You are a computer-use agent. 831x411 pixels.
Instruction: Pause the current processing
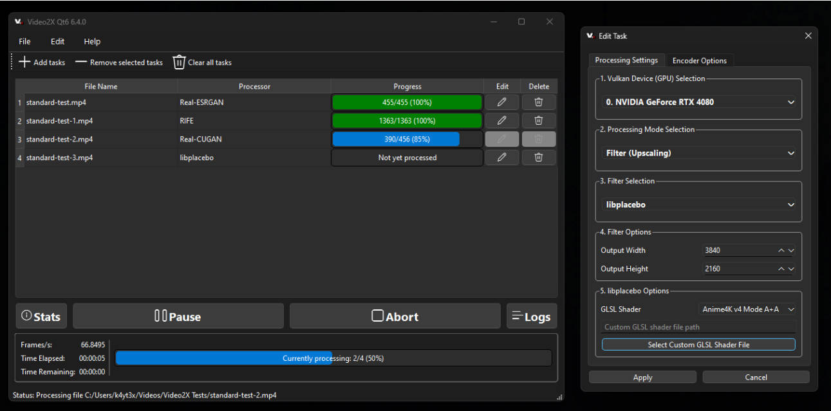point(178,316)
